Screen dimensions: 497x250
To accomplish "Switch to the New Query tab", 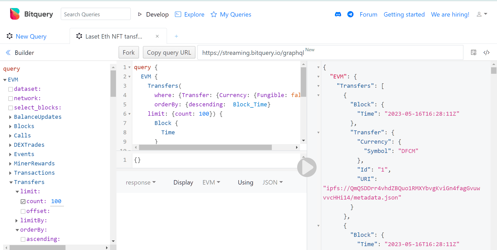I will point(31,36).
